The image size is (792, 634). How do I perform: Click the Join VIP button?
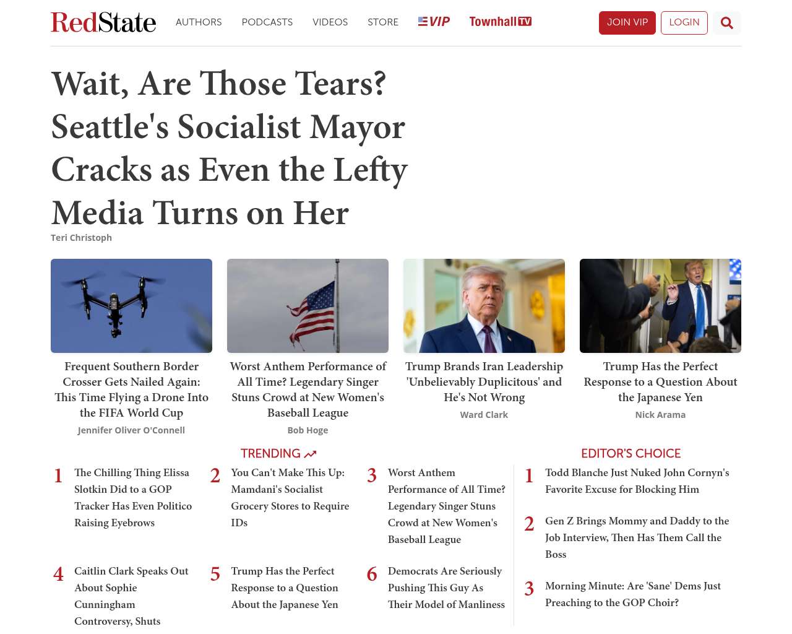627,23
